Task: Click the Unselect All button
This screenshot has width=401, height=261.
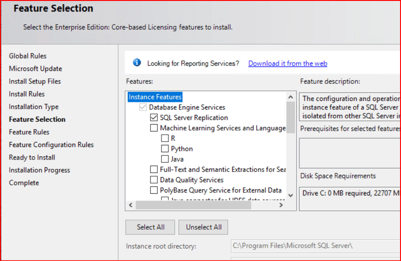Action: tap(203, 227)
